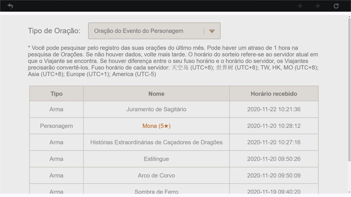Click the back arrow icon in top bar
The width and height of the screenshot is (351, 197).
(x=10, y=6)
